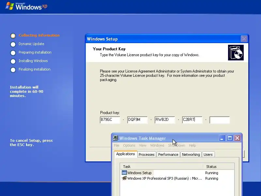Open the View menu in Task Manager

[143, 145]
